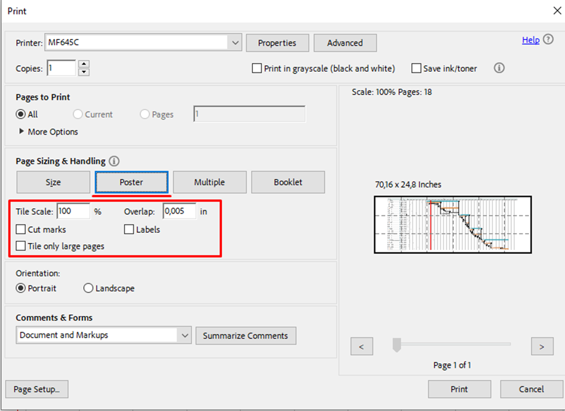Click the help question mark icon
The width and height of the screenshot is (565, 411).
pyautogui.click(x=548, y=40)
